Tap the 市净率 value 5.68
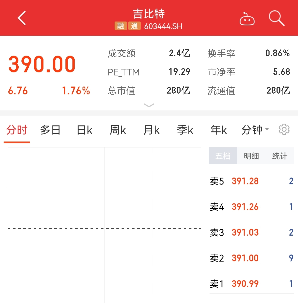The height and width of the screenshot is (303, 298). pos(281,72)
